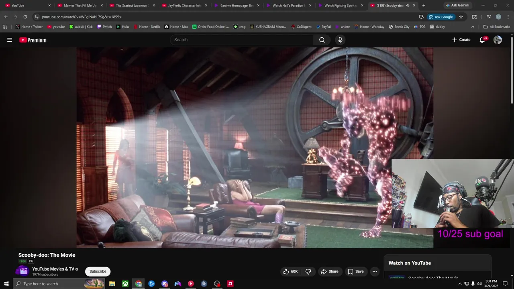Open the browser apps grid in the bookmarks bar
The image size is (514, 289).
[5, 26]
